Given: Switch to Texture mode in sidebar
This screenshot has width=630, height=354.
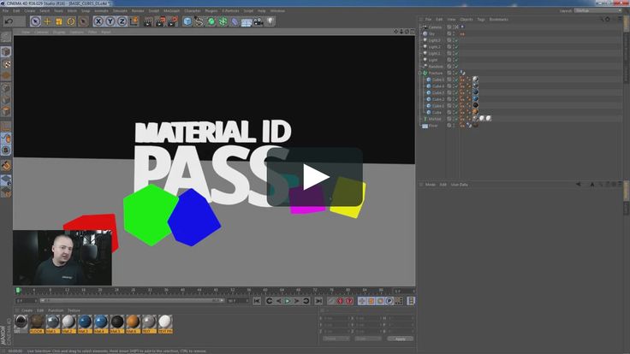Looking at the screenshot, I should [x=6, y=64].
